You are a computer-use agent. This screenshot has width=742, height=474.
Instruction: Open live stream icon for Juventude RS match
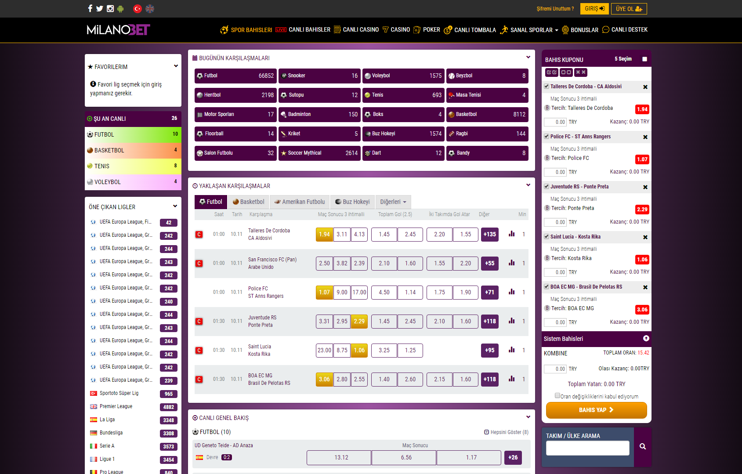199,322
